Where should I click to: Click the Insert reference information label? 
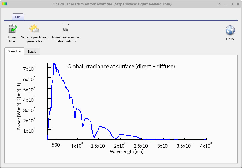tap(65, 39)
